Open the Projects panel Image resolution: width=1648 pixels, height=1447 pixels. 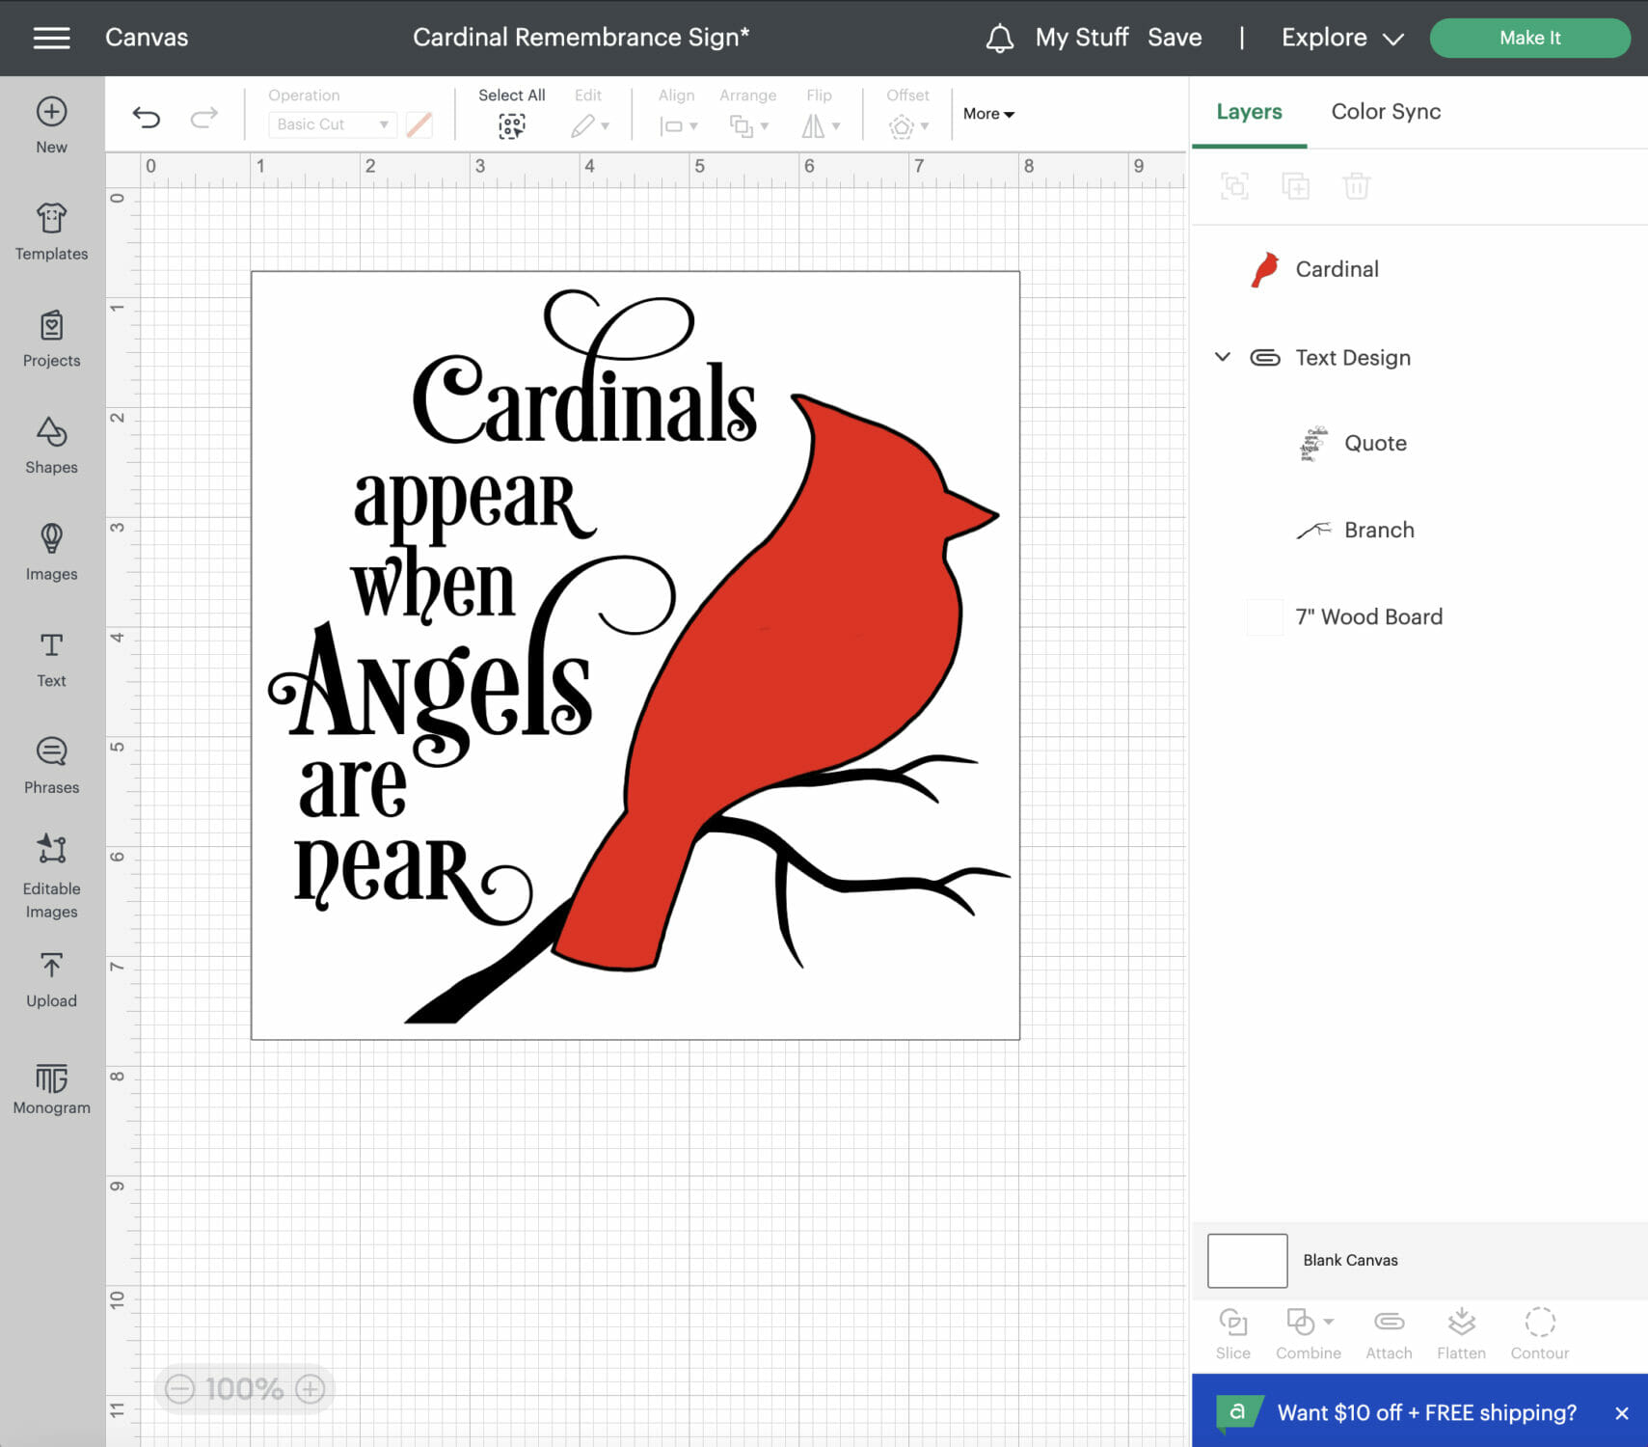[x=51, y=339]
